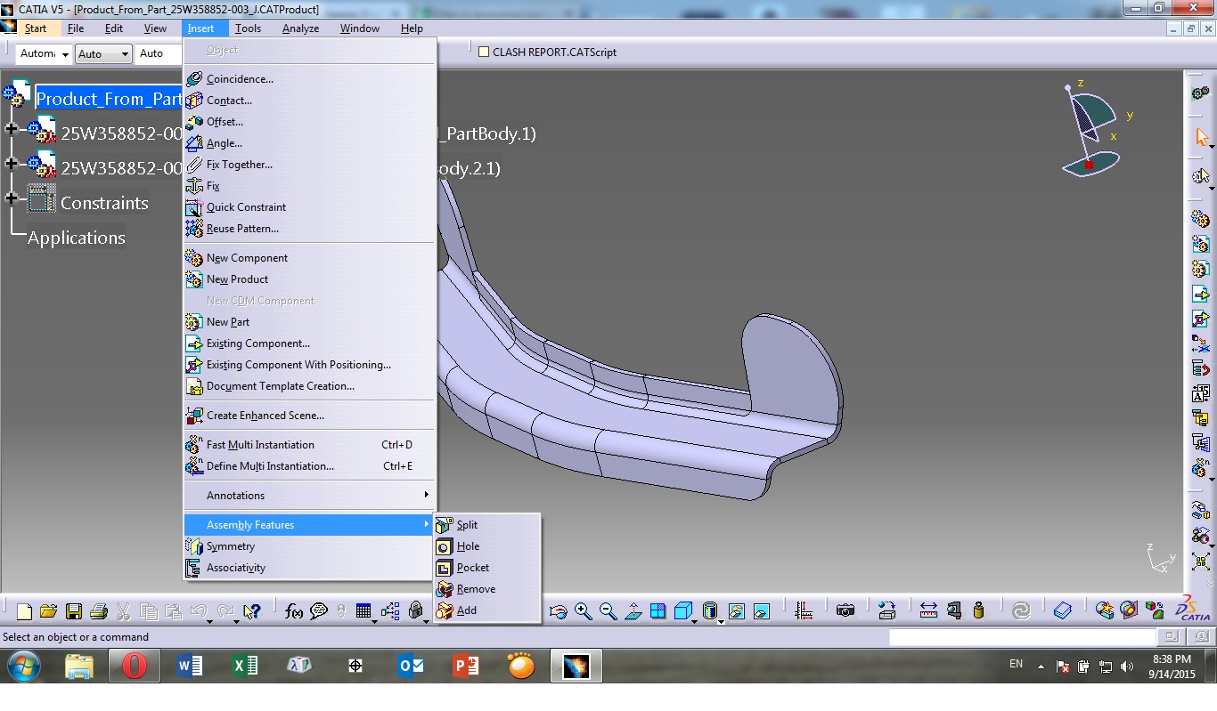Click the Measure Inertia weight icon

pyautogui.click(x=979, y=611)
